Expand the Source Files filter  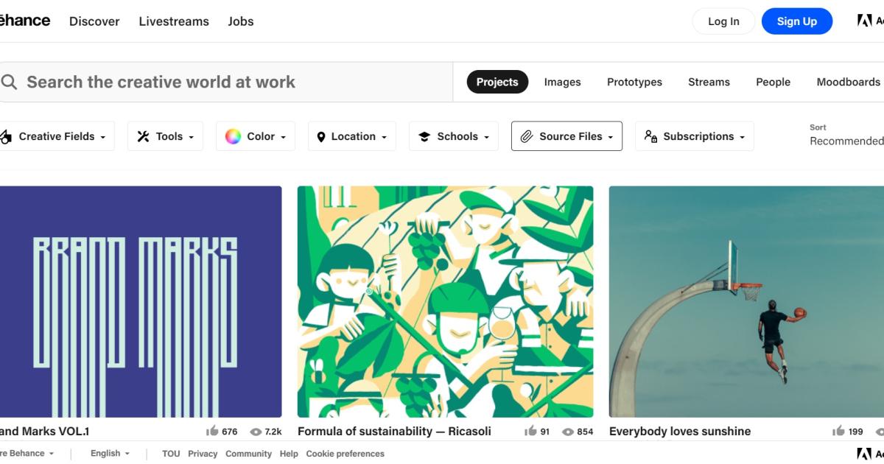[x=566, y=136]
